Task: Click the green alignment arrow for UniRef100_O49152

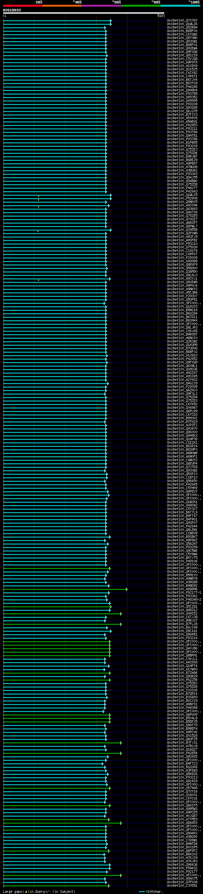Action: pyautogui.click(x=63, y=614)
